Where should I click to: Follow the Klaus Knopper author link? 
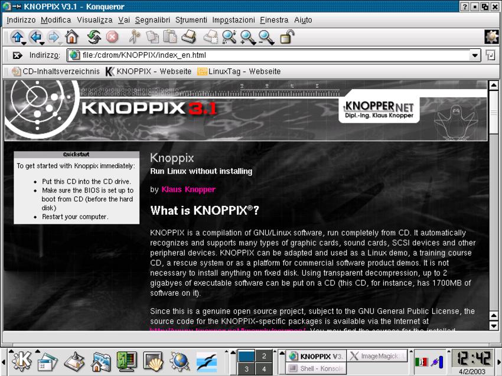pyautogui.click(x=188, y=189)
